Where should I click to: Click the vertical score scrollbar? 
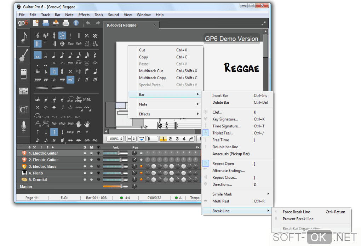pos(265,46)
